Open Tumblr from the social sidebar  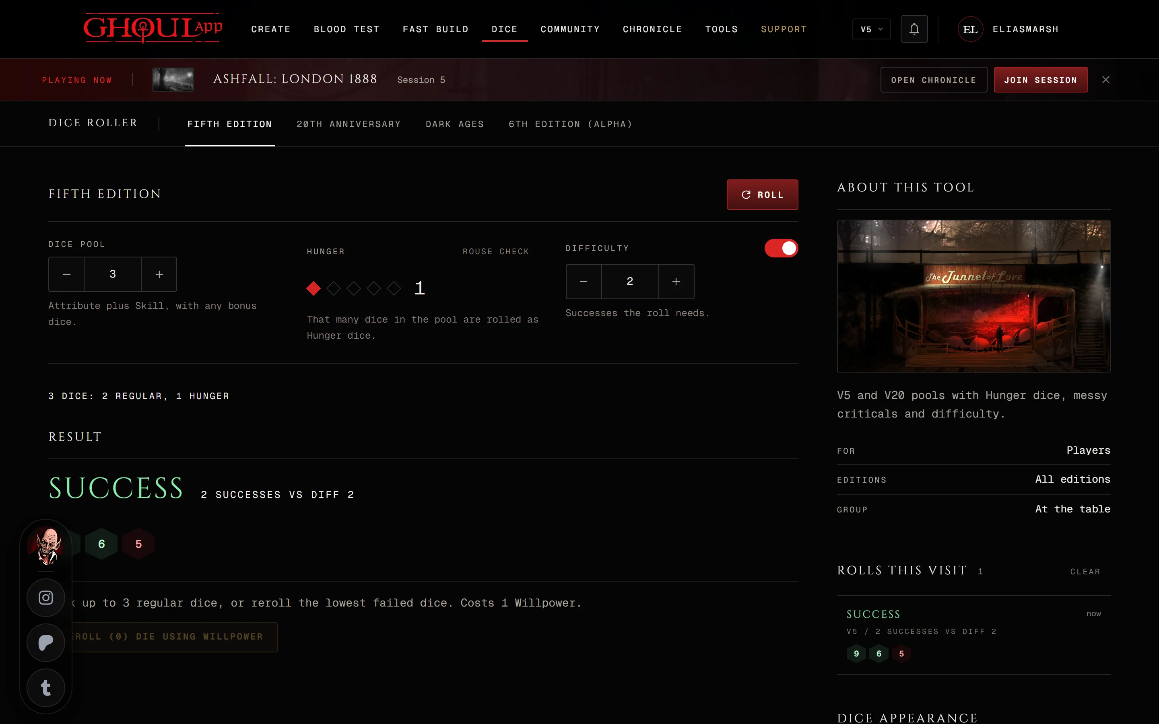tap(46, 688)
